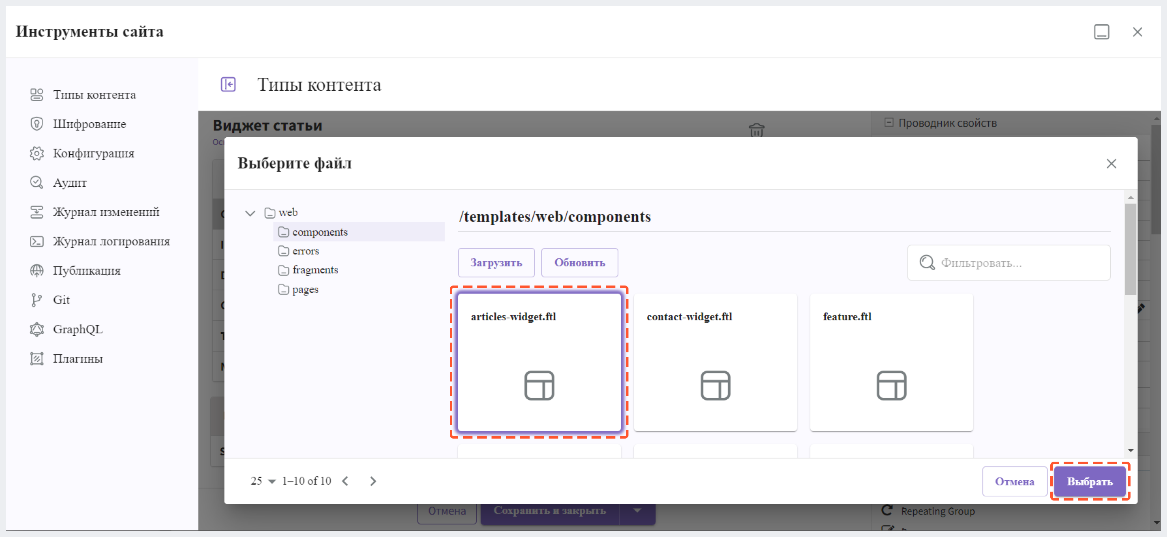Image resolution: width=1167 pixels, height=537 pixels.
Task: Go to previous page of files
Action: coord(345,481)
